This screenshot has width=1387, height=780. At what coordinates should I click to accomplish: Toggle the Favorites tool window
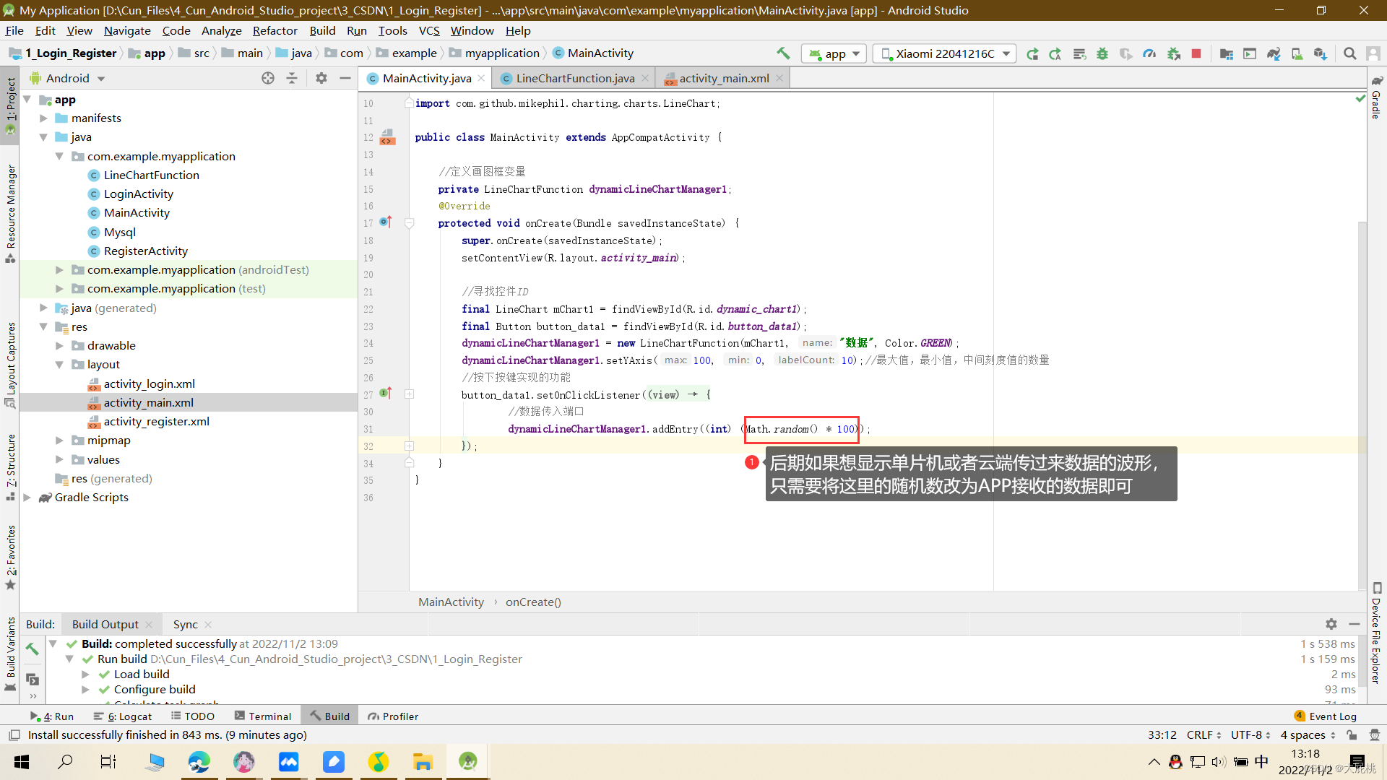(10, 556)
